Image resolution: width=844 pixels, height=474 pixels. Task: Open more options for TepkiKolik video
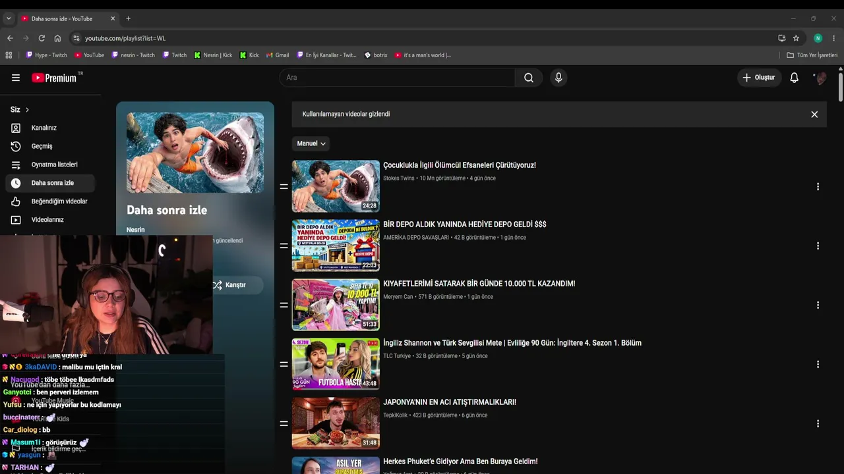pyautogui.click(x=818, y=423)
